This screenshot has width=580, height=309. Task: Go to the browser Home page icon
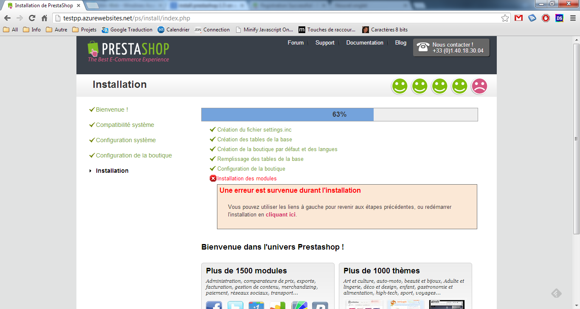tap(44, 18)
